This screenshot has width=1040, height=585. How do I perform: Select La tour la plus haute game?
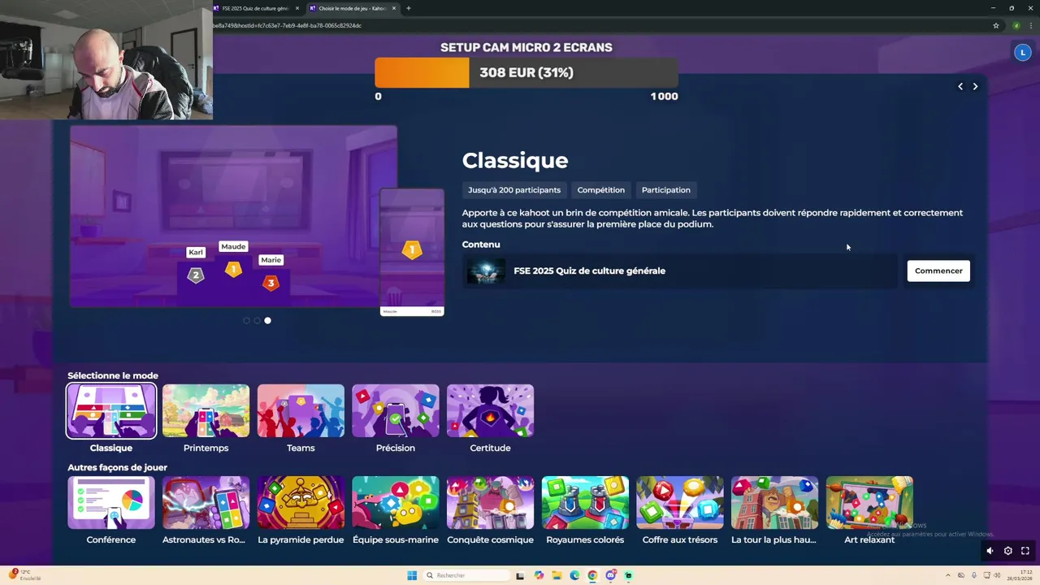tap(774, 502)
